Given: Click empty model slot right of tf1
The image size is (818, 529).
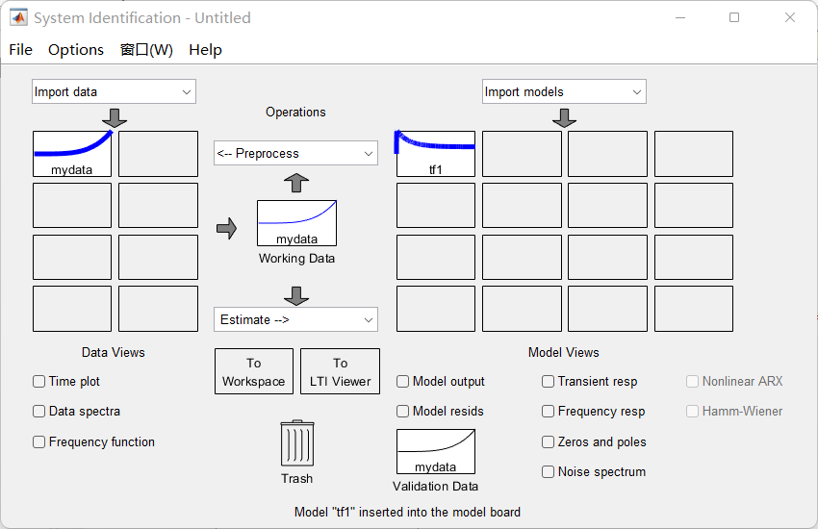Looking at the screenshot, I should point(523,154).
